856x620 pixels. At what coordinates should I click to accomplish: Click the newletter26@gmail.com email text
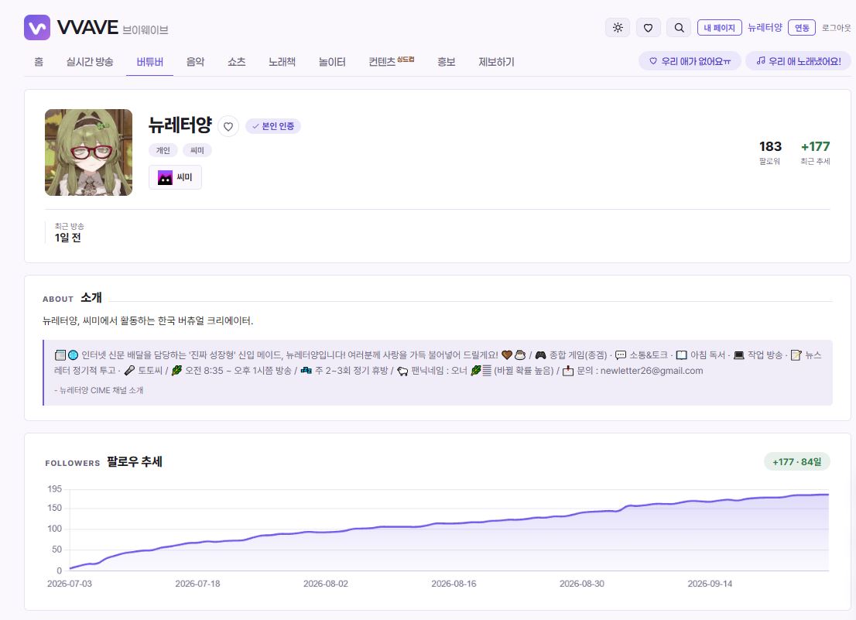652,371
